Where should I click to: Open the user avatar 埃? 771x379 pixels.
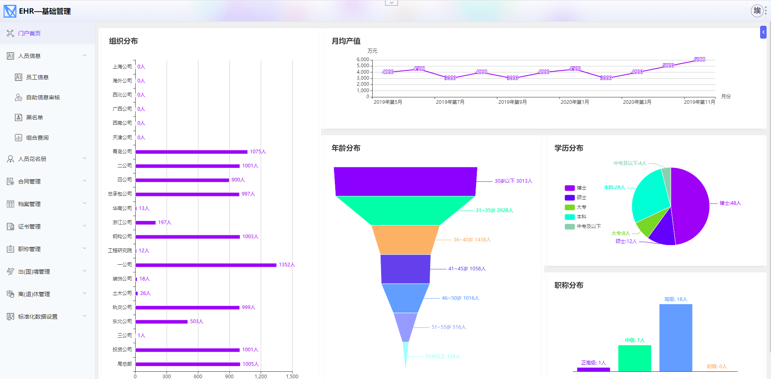[x=757, y=10]
